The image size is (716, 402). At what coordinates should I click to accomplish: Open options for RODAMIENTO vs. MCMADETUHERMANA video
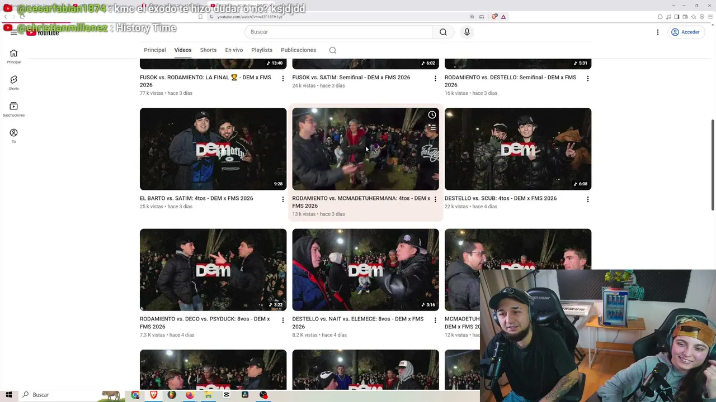[x=435, y=199]
